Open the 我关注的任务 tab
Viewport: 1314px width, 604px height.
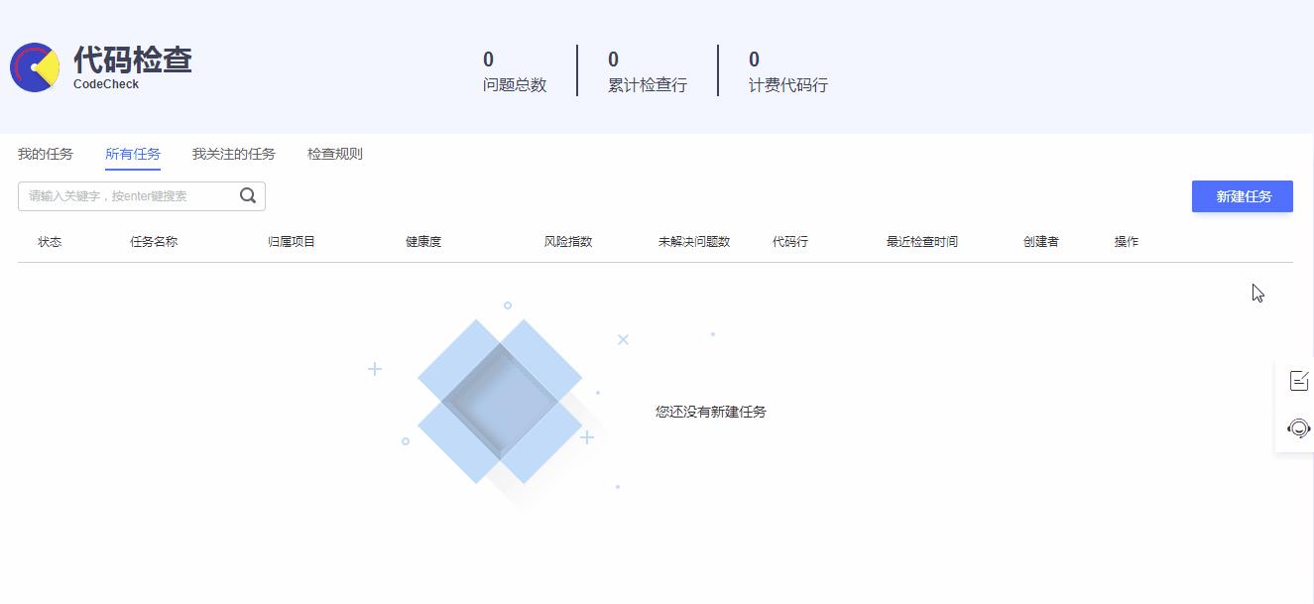[232, 154]
